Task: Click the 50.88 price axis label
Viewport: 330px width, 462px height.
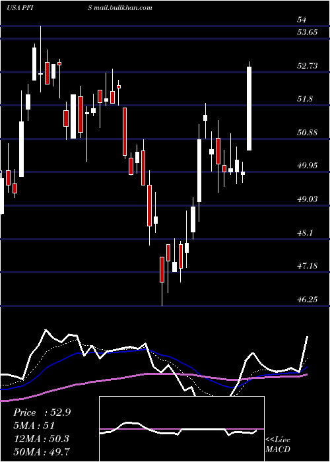Action: coord(308,132)
